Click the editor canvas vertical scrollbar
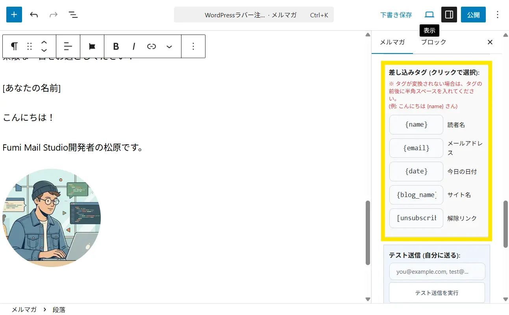Screen dimensions: 509x315 pyautogui.click(x=368, y=232)
